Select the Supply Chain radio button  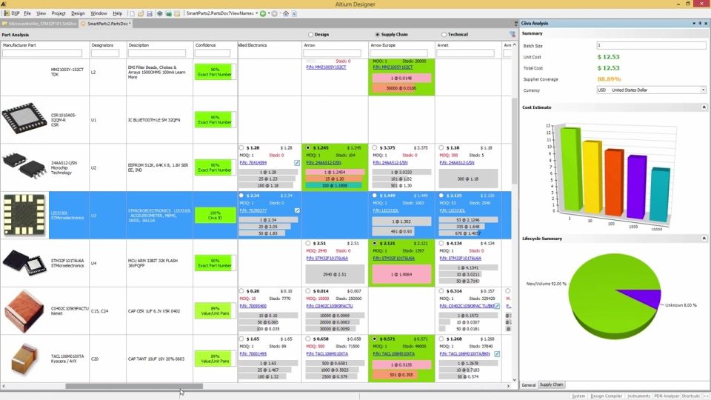[377, 35]
